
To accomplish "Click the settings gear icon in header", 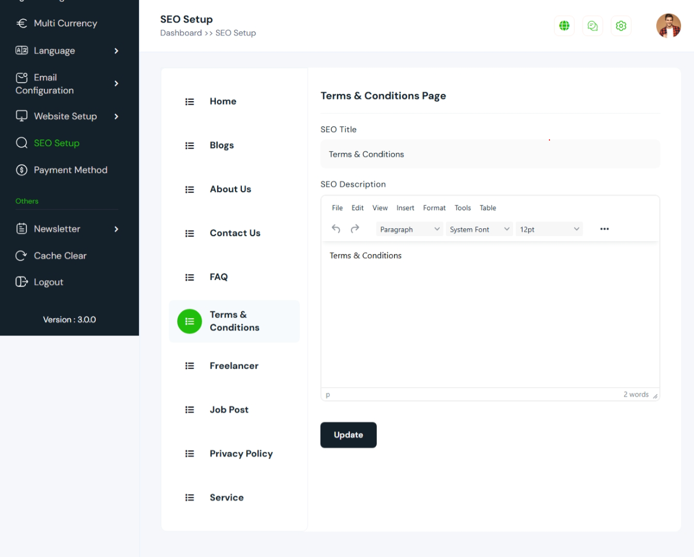I will click(621, 26).
